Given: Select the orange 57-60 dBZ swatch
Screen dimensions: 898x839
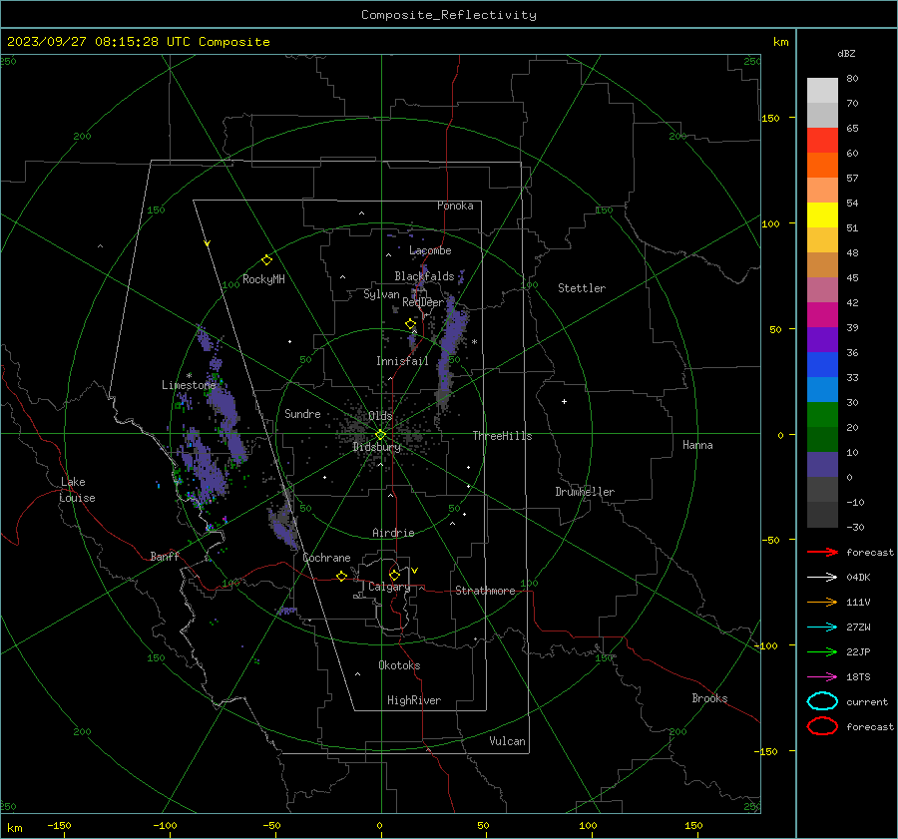Looking at the screenshot, I should 822,166.
